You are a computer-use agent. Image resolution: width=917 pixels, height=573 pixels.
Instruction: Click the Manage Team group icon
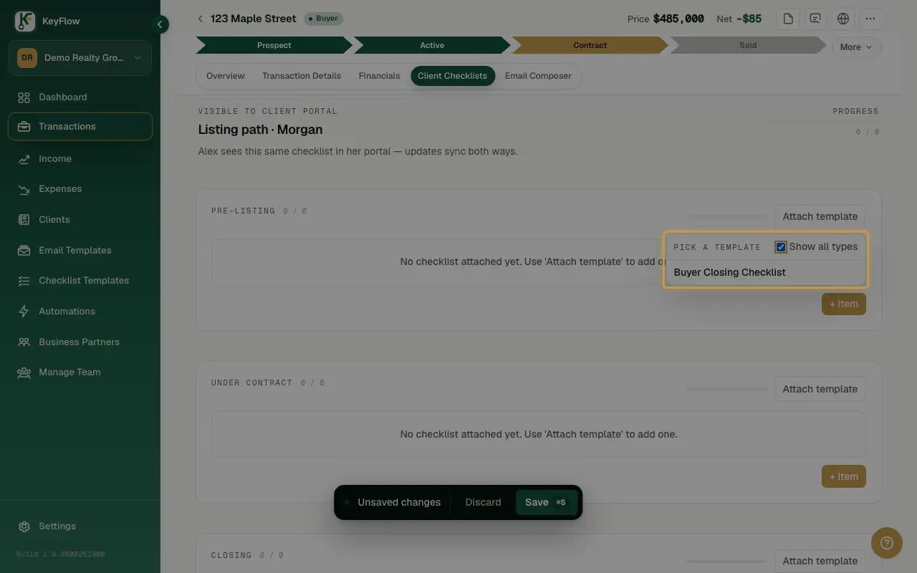point(24,372)
